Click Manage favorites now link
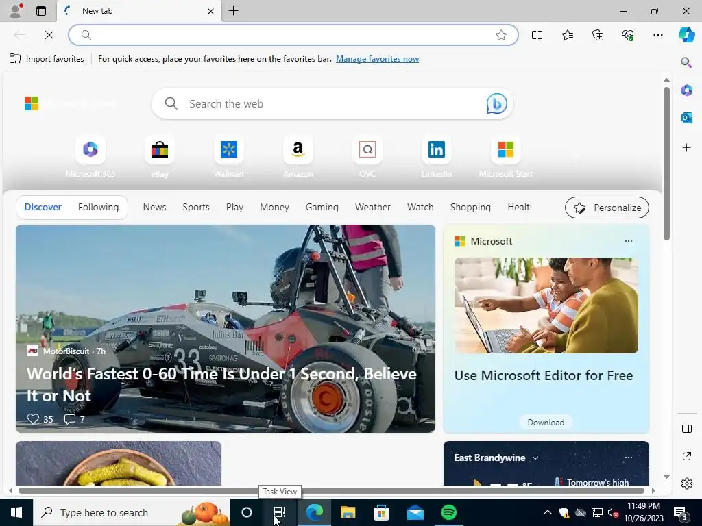Screen dimensions: 702x526 378,59
